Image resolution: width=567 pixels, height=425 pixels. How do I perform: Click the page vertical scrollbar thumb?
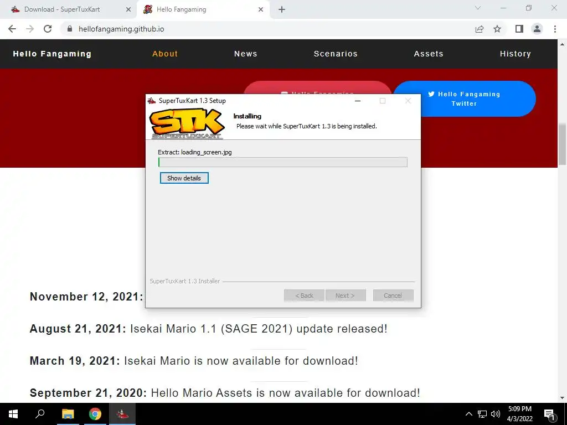coord(562,144)
